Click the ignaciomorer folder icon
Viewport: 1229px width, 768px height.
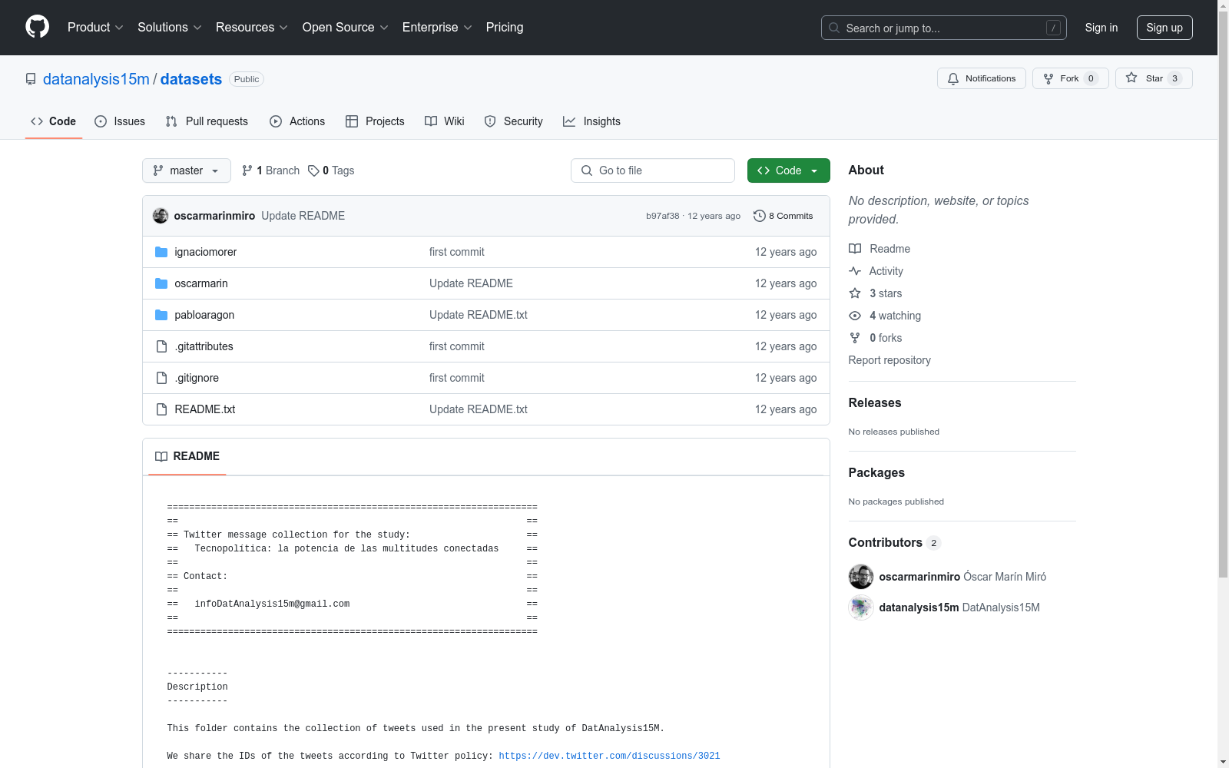(x=161, y=252)
